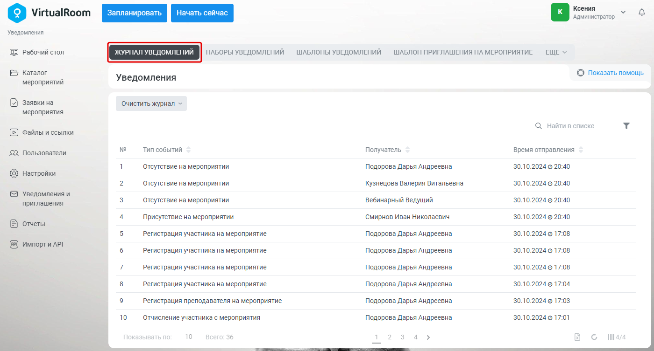Sort by Тип событий column
Viewport: 654px width, 351px height.
(167, 150)
